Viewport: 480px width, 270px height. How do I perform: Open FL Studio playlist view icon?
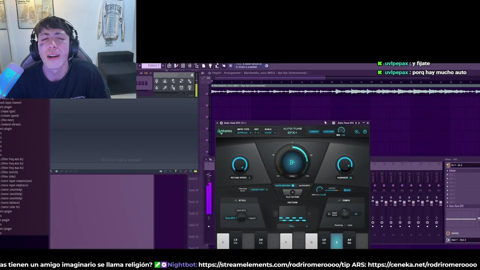169,66
